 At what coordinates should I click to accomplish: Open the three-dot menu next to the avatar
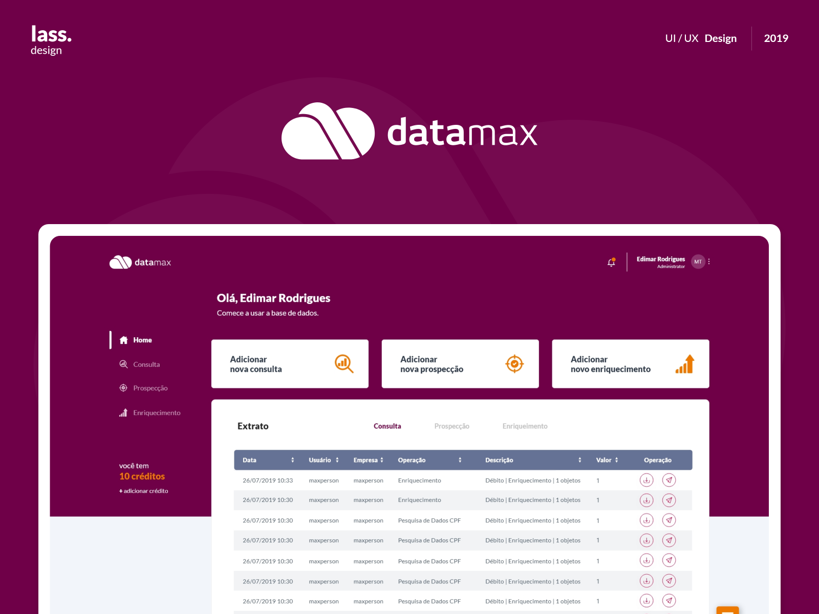tap(709, 261)
